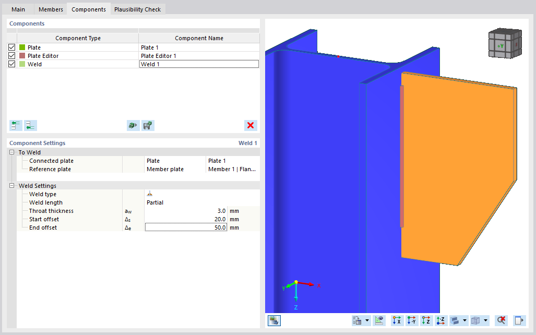Collapse the To Weld section
The width and height of the screenshot is (536, 335).
tap(10, 152)
